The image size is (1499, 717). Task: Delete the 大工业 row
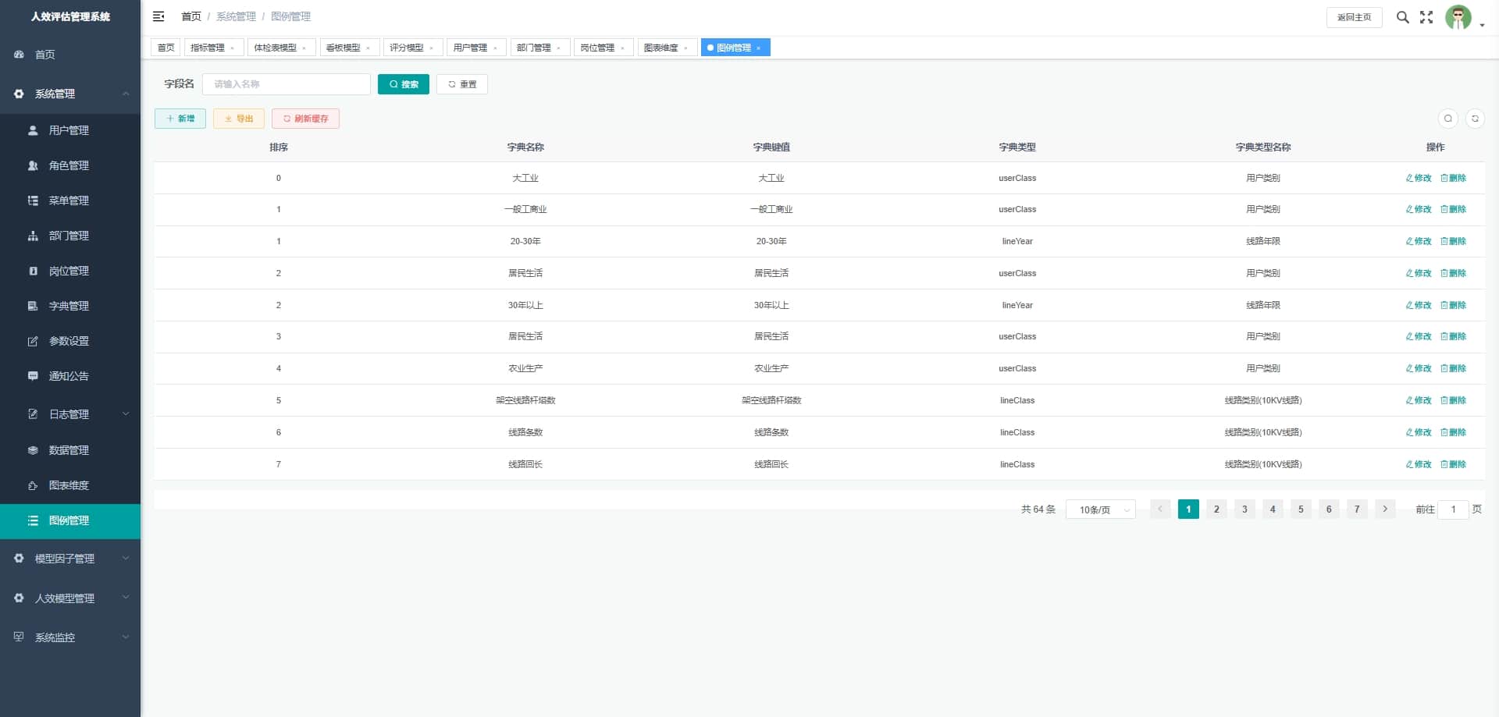tap(1453, 178)
